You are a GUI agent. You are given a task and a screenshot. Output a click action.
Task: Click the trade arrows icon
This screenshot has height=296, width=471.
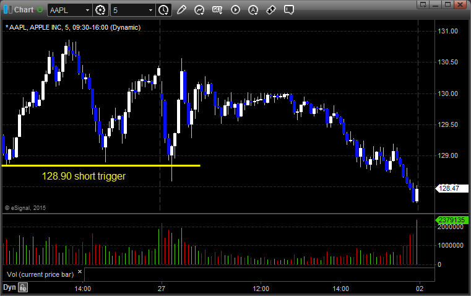tap(271, 10)
